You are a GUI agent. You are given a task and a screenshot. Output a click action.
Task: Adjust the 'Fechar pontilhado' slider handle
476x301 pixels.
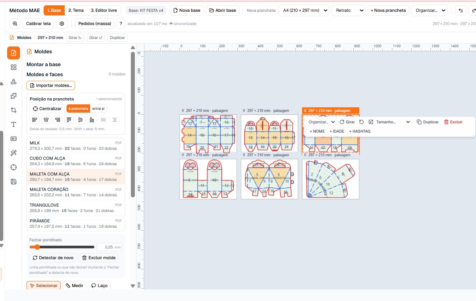[37, 247]
